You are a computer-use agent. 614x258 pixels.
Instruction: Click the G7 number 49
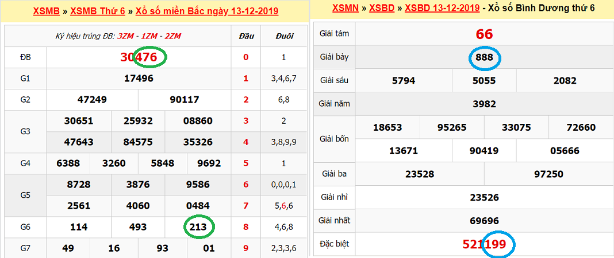pyautogui.click(x=68, y=248)
